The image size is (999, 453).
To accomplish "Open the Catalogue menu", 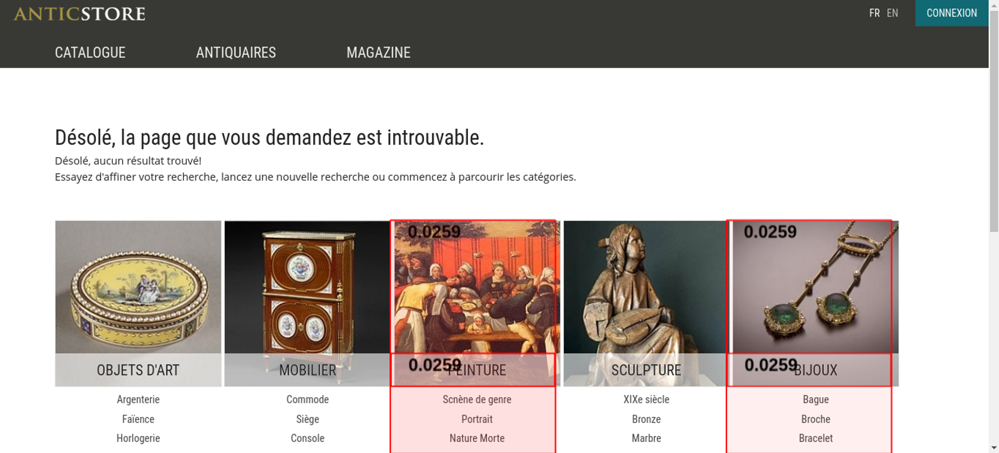I will [x=90, y=52].
